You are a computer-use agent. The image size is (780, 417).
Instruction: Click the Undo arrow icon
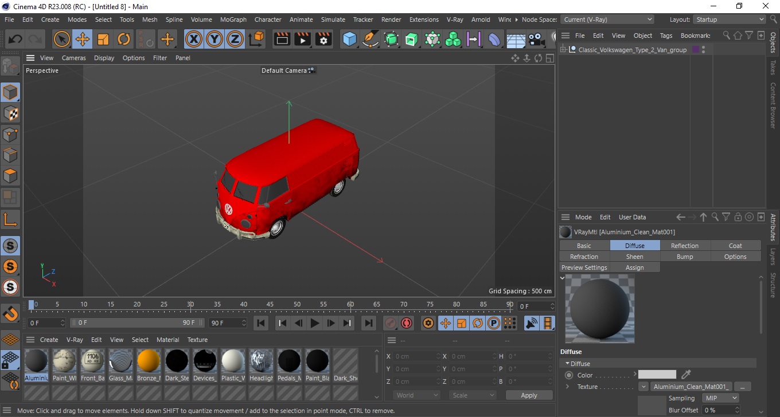pyautogui.click(x=15, y=39)
